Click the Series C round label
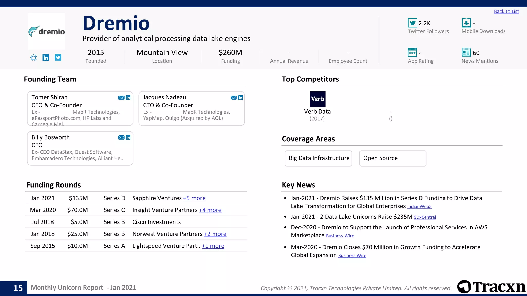Image resolution: width=527 pixels, height=296 pixels. 114,210
